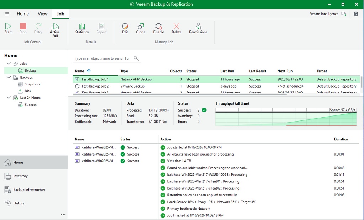Sort jobs by Last Run column
The width and height of the screenshot is (364, 220).
227,71
